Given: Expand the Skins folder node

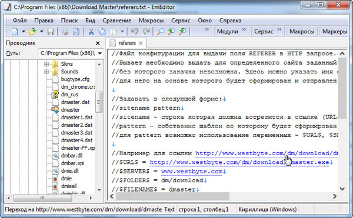Looking at the screenshot, I should click(46, 64).
